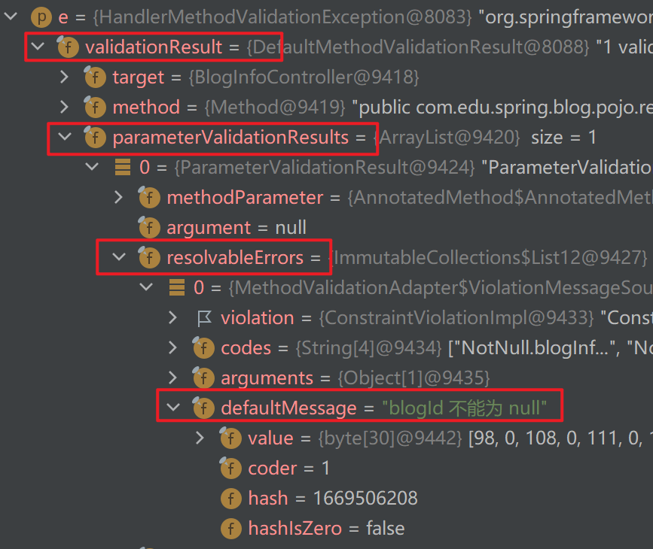Expand the codes String array
This screenshot has width=653, height=549.
click(172, 347)
